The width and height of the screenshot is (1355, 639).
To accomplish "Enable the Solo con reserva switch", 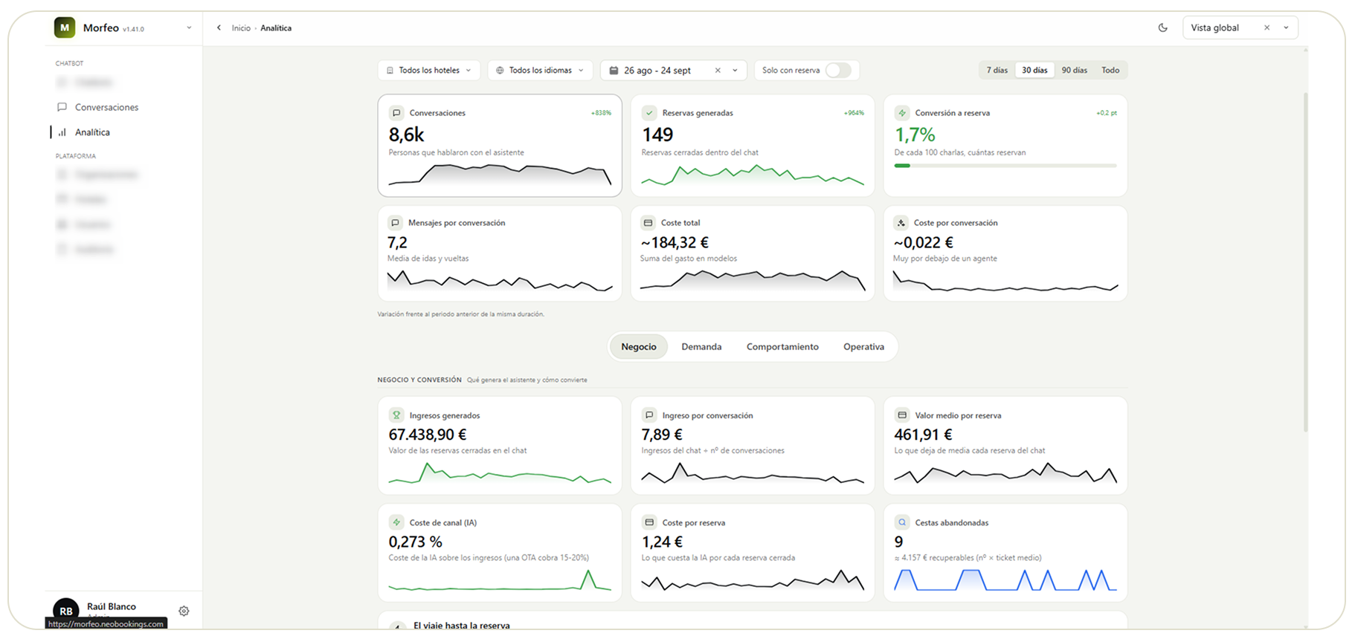I will pyautogui.click(x=838, y=70).
